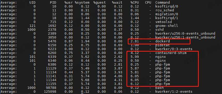The height and width of the screenshot is (94, 222).
Task: Select UID value 121
Action: tap(33, 26)
